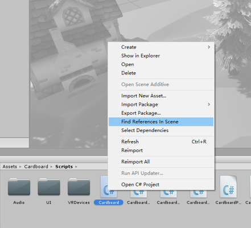The image size is (251, 228).
Task: Select Find References In Scene
Action: (161, 122)
